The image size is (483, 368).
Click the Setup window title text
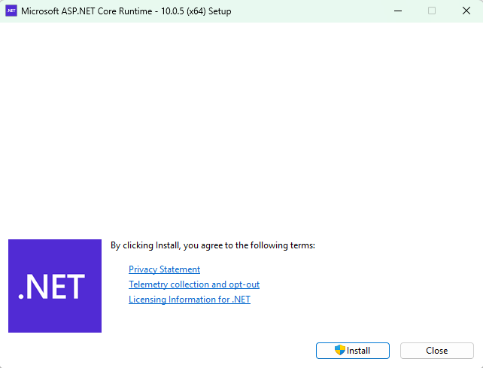pos(126,11)
